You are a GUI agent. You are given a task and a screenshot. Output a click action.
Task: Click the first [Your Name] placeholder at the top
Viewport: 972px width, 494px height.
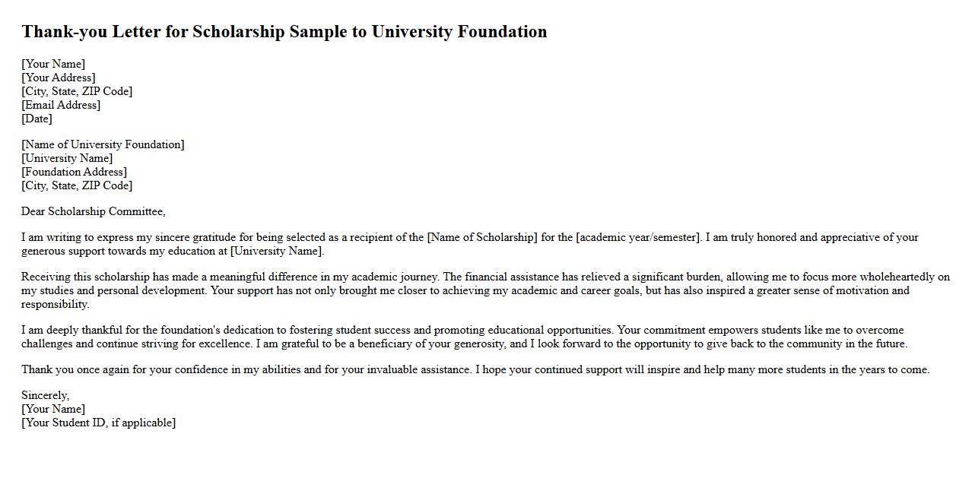(53, 64)
